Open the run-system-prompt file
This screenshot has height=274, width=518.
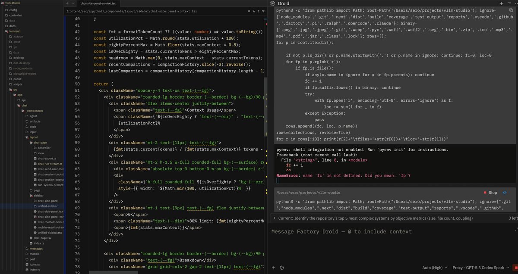(48, 185)
